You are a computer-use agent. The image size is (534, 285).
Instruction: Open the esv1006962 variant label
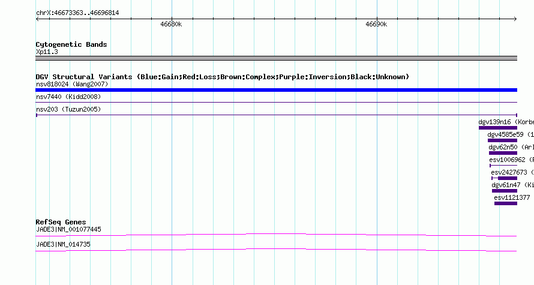[x=512, y=160]
